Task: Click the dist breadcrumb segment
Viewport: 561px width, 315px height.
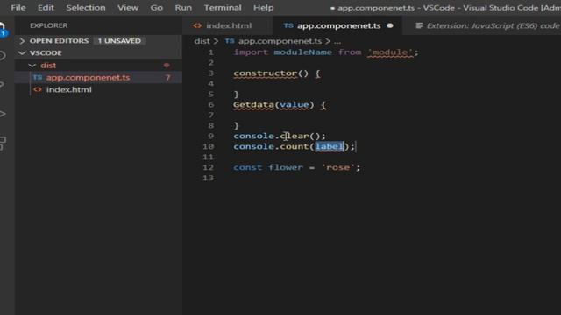Action: point(202,41)
